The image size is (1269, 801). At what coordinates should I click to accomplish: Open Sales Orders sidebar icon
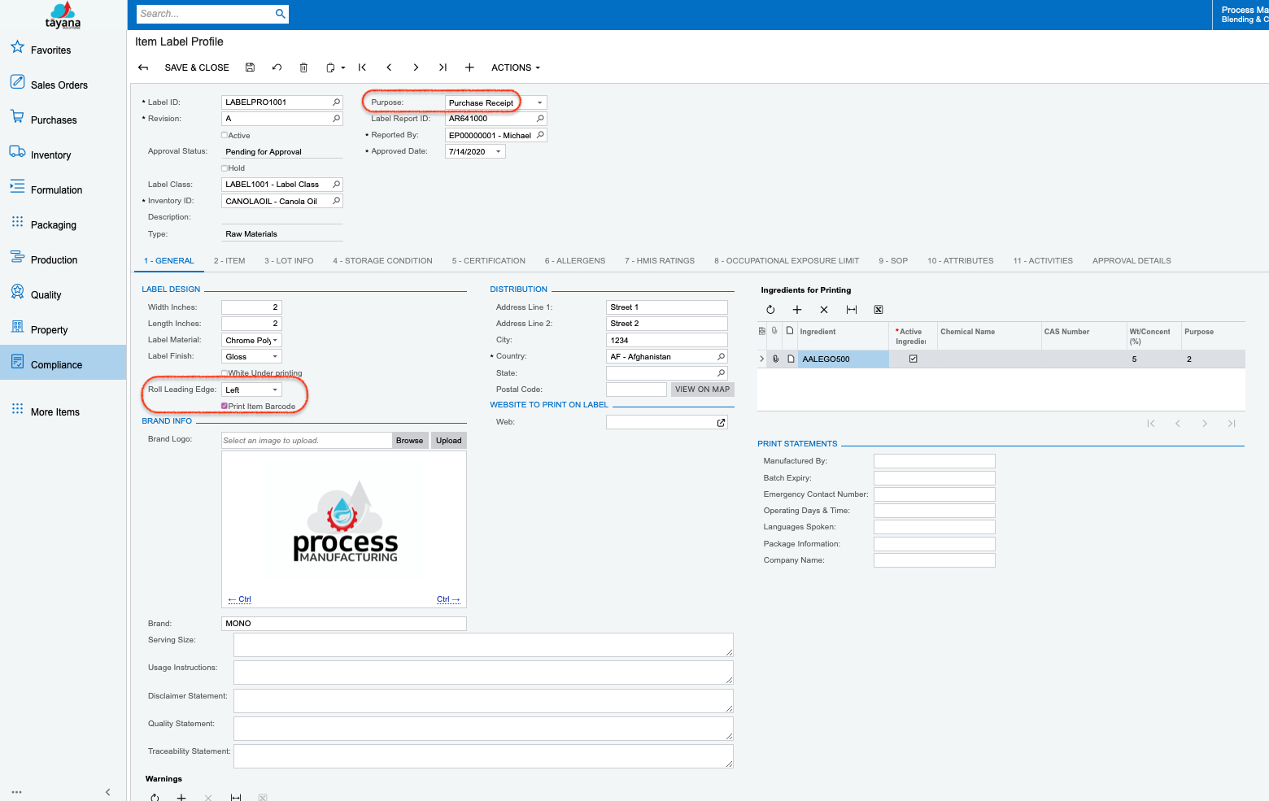[x=17, y=81]
